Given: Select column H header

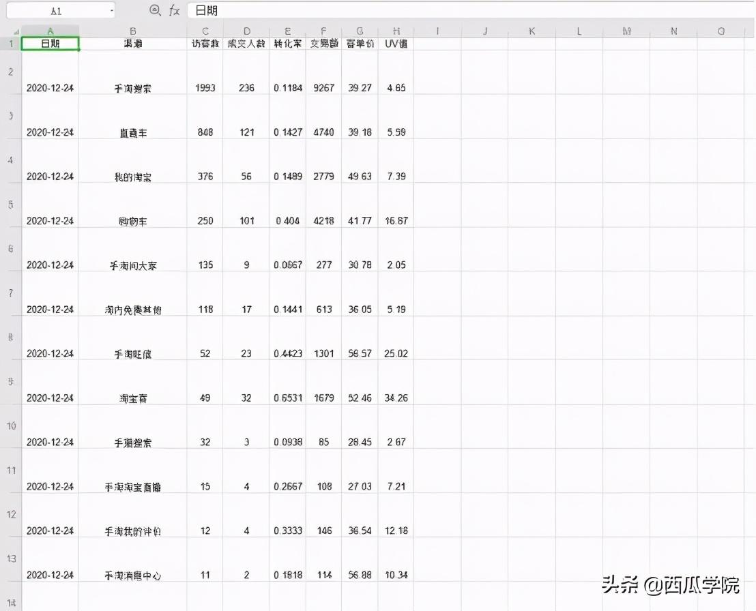Looking at the screenshot, I should click(396, 31).
